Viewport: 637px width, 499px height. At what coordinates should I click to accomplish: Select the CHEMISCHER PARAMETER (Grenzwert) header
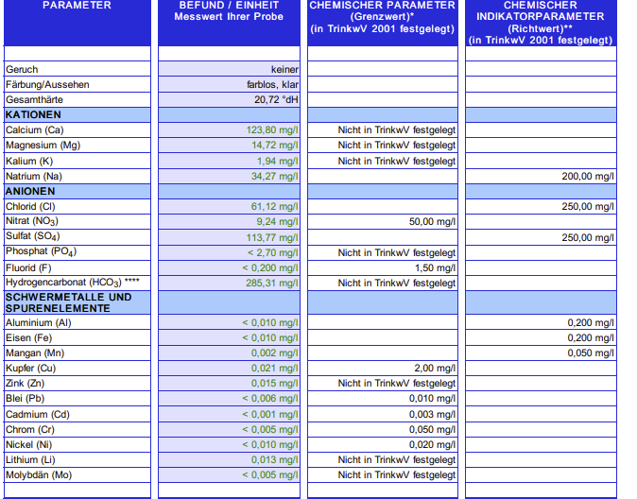[x=382, y=17]
